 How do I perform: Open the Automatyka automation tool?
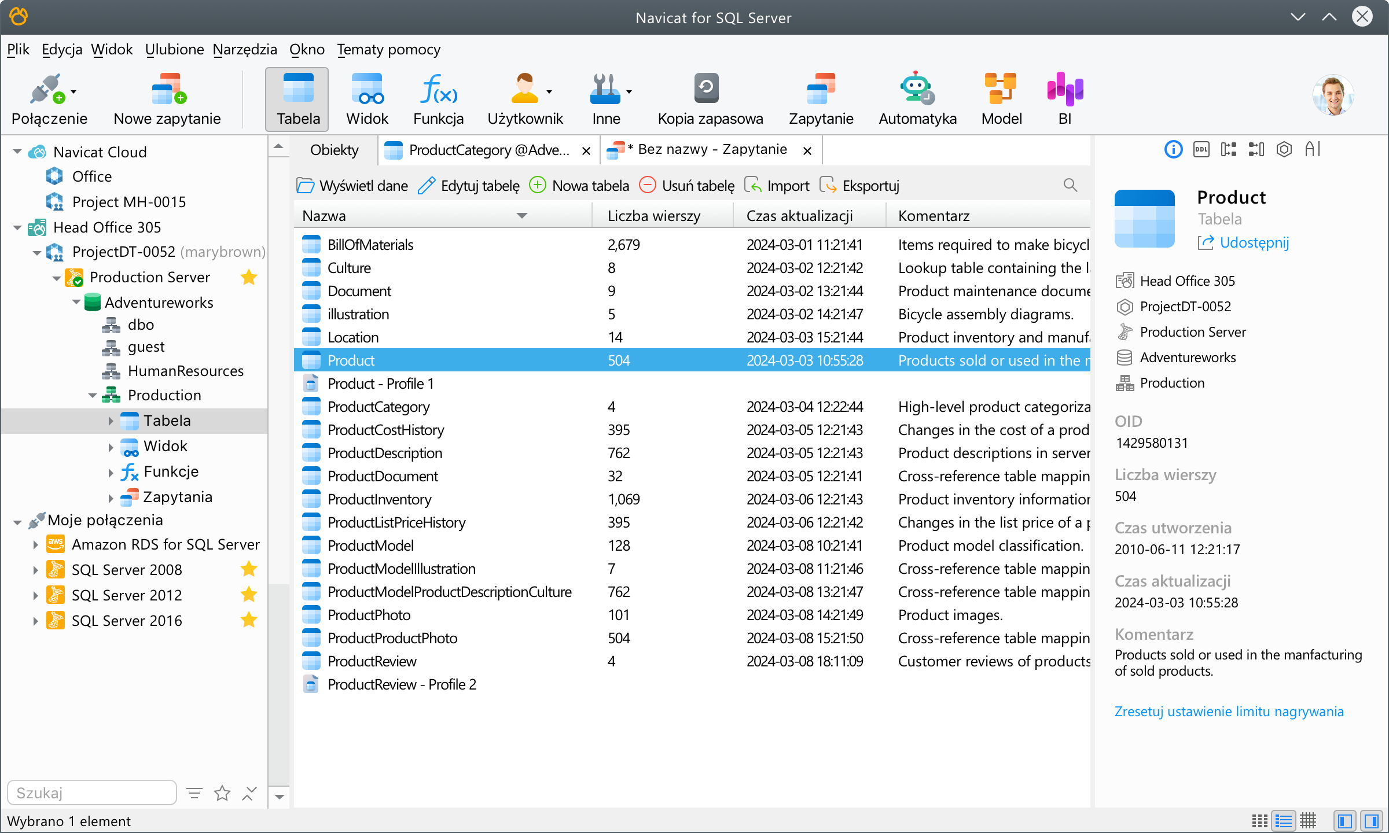click(x=917, y=99)
